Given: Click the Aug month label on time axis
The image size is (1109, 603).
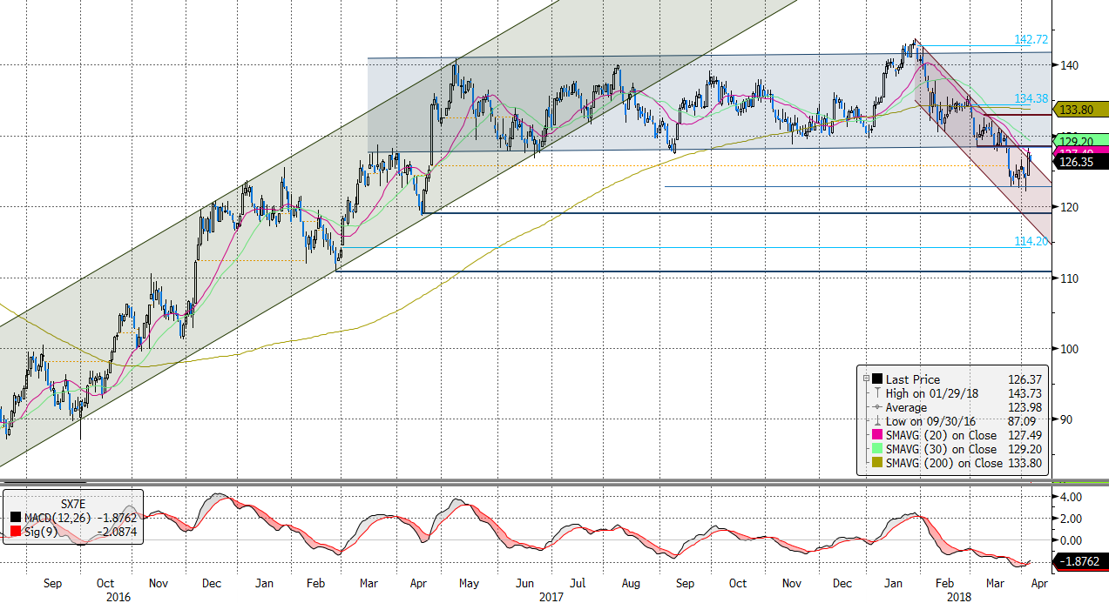Looking at the screenshot, I should 632,583.
